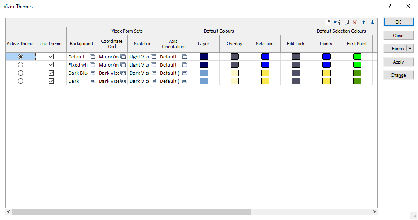The width and height of the screenshot is (418, 220).
Task: Open Coordinate Grid form set picker in Fixed wh row
Action: click(123, 65)
